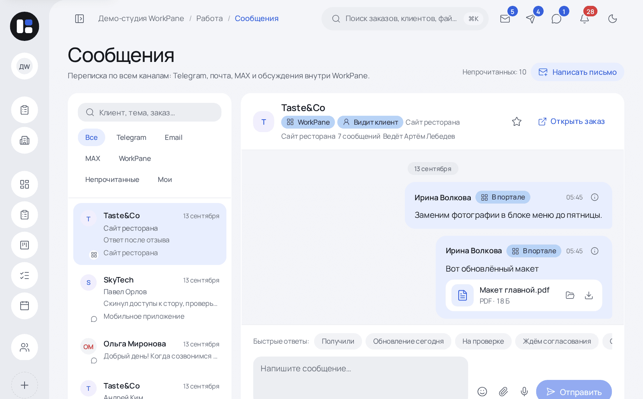Open the dashboard grid icon in sidebar
The height and width of the screenshot is (399, 643).
(x=25, y=184)
